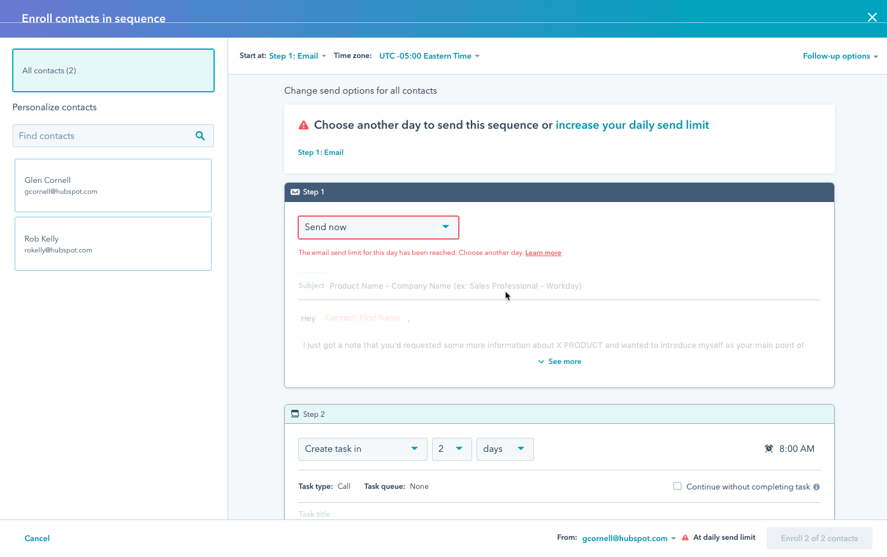Click the task icon in Step 2 header
This screenshot has width=887, height=557.
[295, 414]
